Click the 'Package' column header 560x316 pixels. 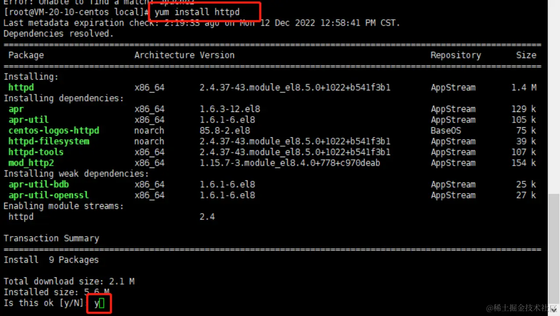pyautogui.click(x=26, y=55)
